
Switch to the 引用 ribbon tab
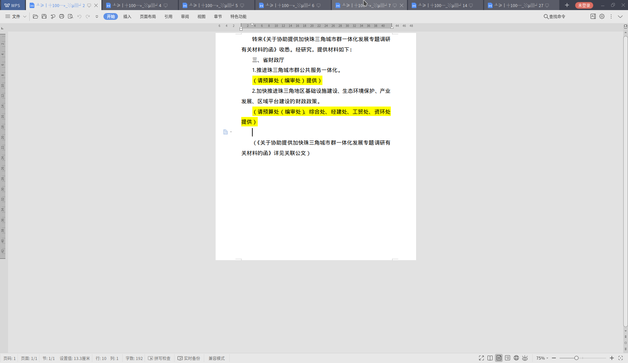[x=168, y=16]
